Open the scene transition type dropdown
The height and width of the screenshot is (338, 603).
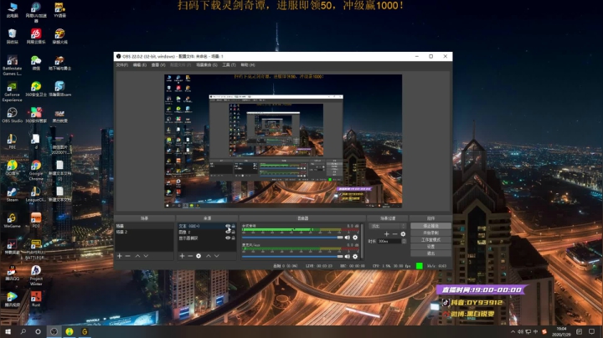(387, 226)
